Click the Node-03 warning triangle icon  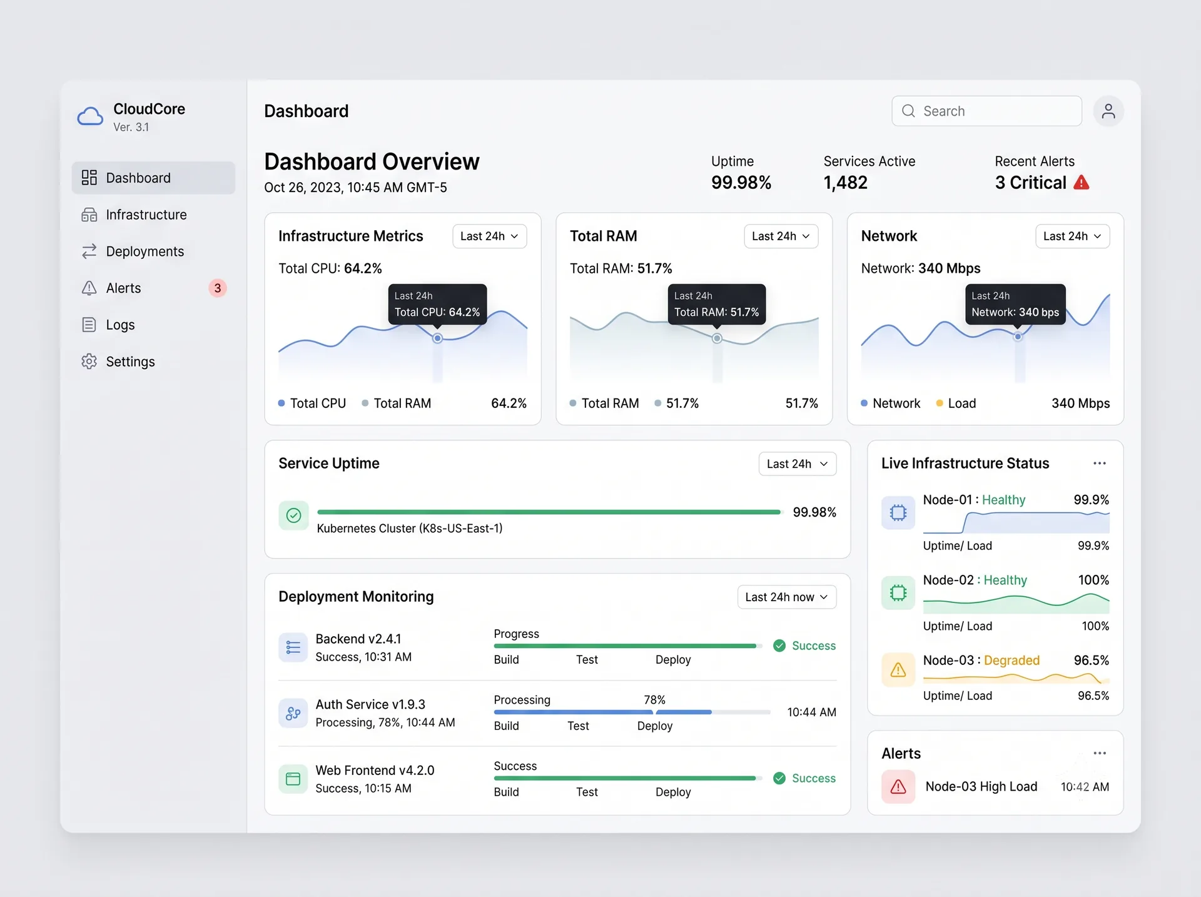point(898,671)
